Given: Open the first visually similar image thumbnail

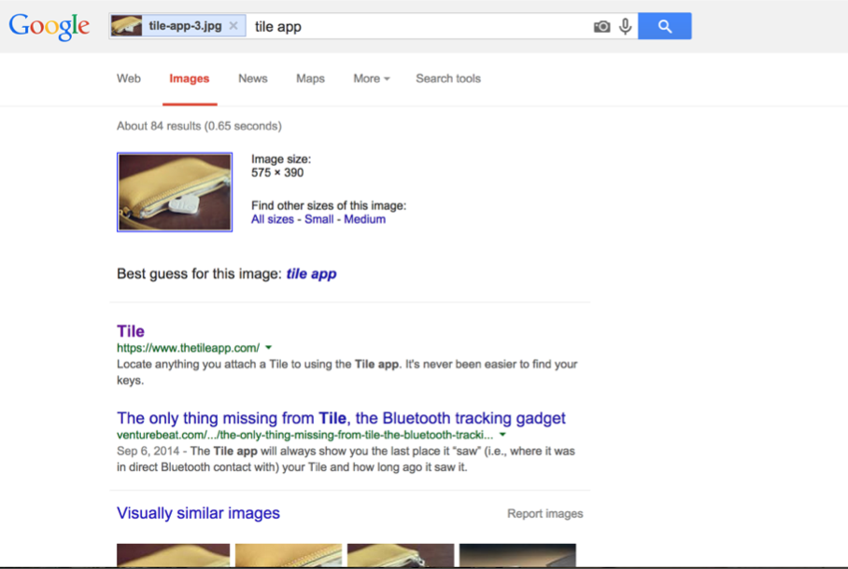Looking at the screenshot, I should point(173,556).
